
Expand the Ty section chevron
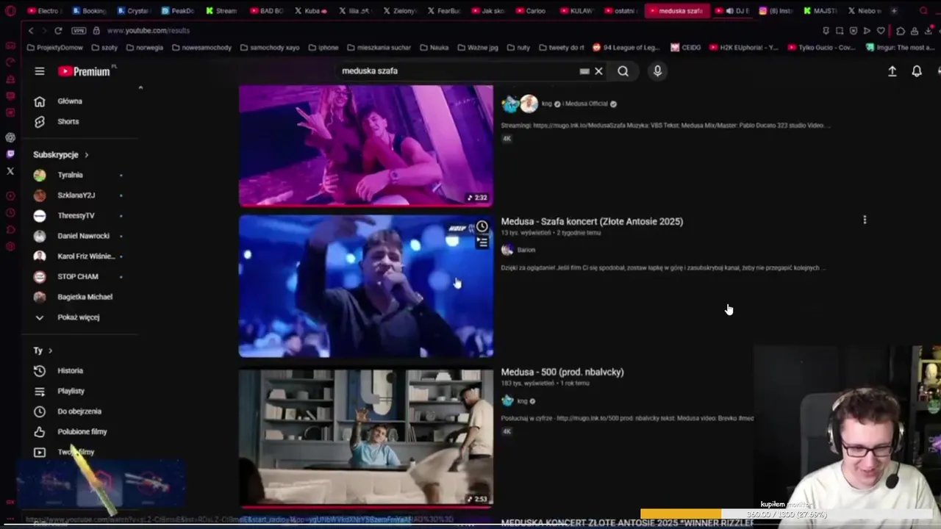(50, 351)
